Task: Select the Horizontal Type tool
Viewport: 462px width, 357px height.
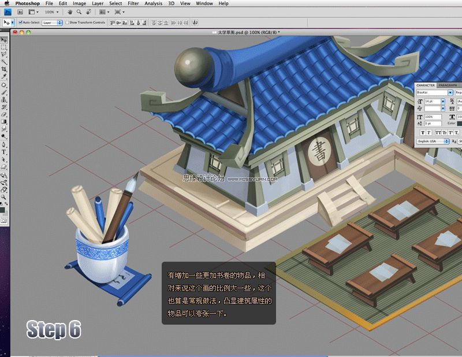Action: [4, 152]
